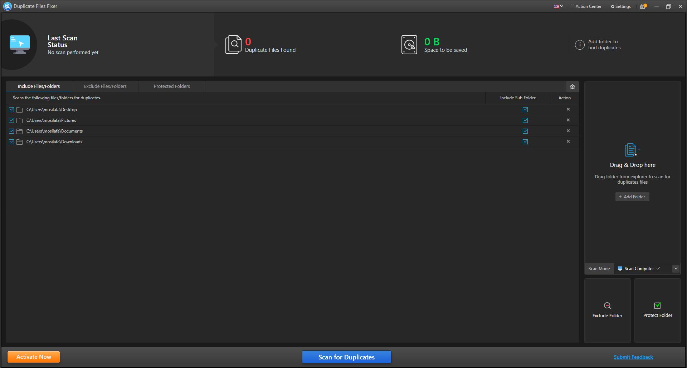Screen dimensions: 687x368
Task: Click the Scan Mode label
Action: click(599, 269)
